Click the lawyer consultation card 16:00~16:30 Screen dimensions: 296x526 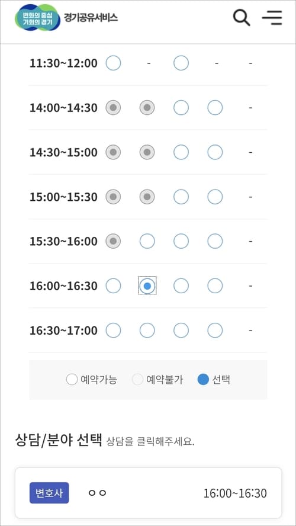coord(148,493)
